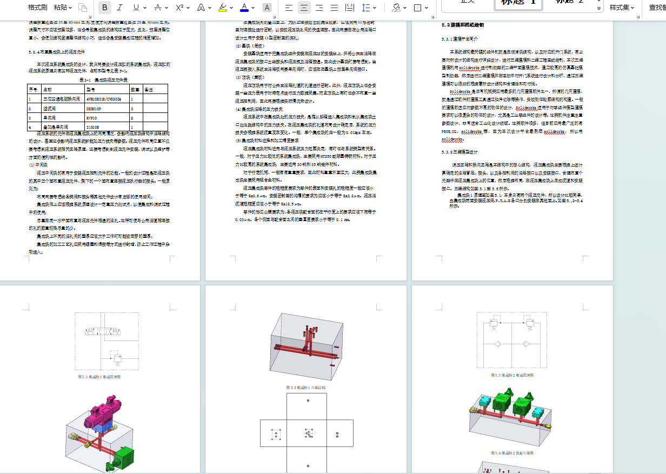Open borders dropdown arrow
Screen dimensions: 666x474
coord(427,8)
